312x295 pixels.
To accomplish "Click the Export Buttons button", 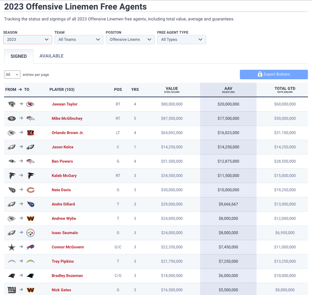I will tap(274, 75).
